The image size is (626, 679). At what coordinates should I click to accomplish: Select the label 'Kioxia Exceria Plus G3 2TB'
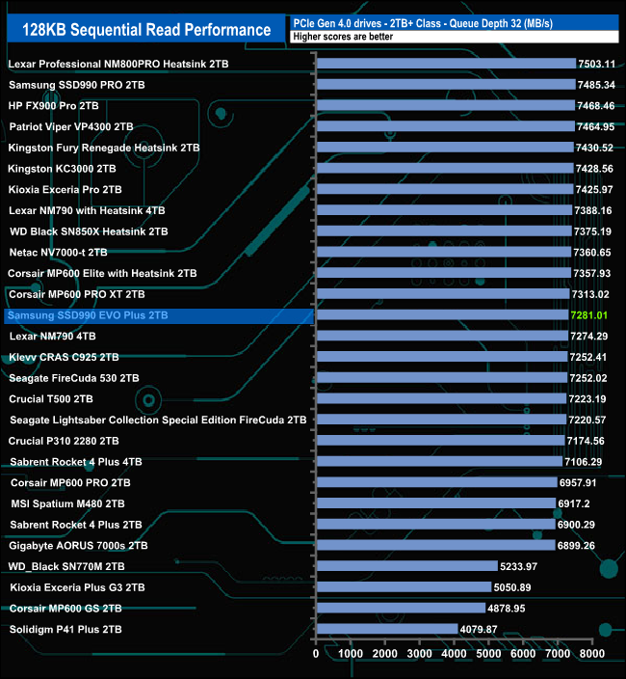pos(77,587)
